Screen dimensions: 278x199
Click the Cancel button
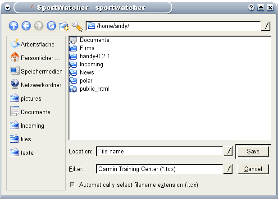coord(253,169)
